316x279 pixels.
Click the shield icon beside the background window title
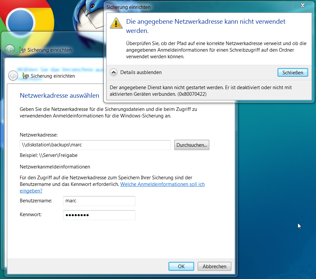click(x=22, y=50)
